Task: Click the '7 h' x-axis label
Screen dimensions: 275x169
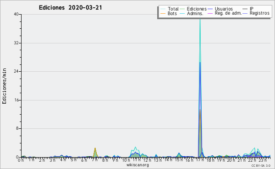Action: click(x=94, y=160)
